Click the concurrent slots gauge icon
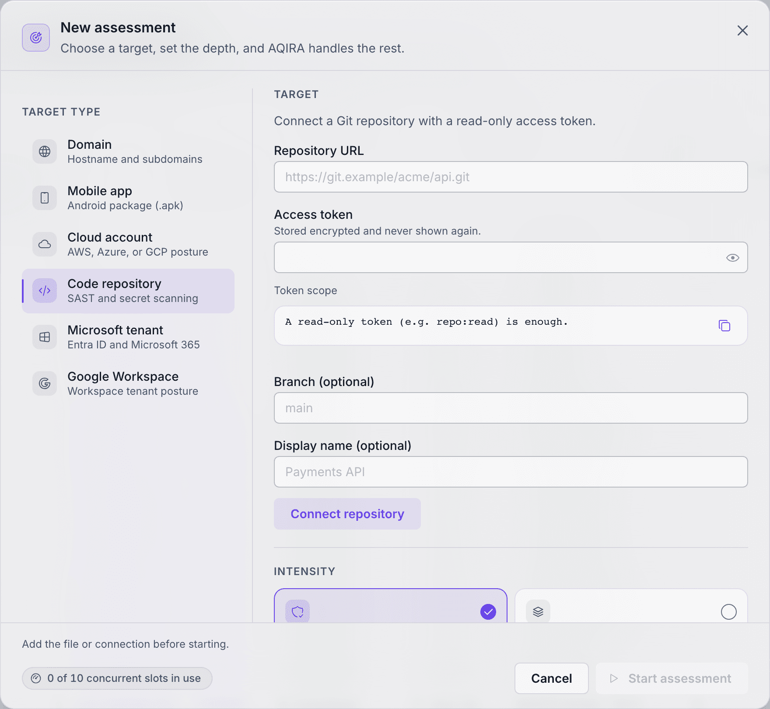The image size is (770, 709). [x=36, y=678]
